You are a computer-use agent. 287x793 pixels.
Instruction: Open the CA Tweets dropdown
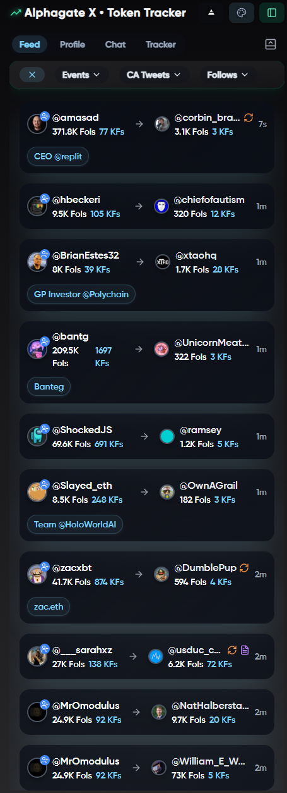click(x=154, y=75)
